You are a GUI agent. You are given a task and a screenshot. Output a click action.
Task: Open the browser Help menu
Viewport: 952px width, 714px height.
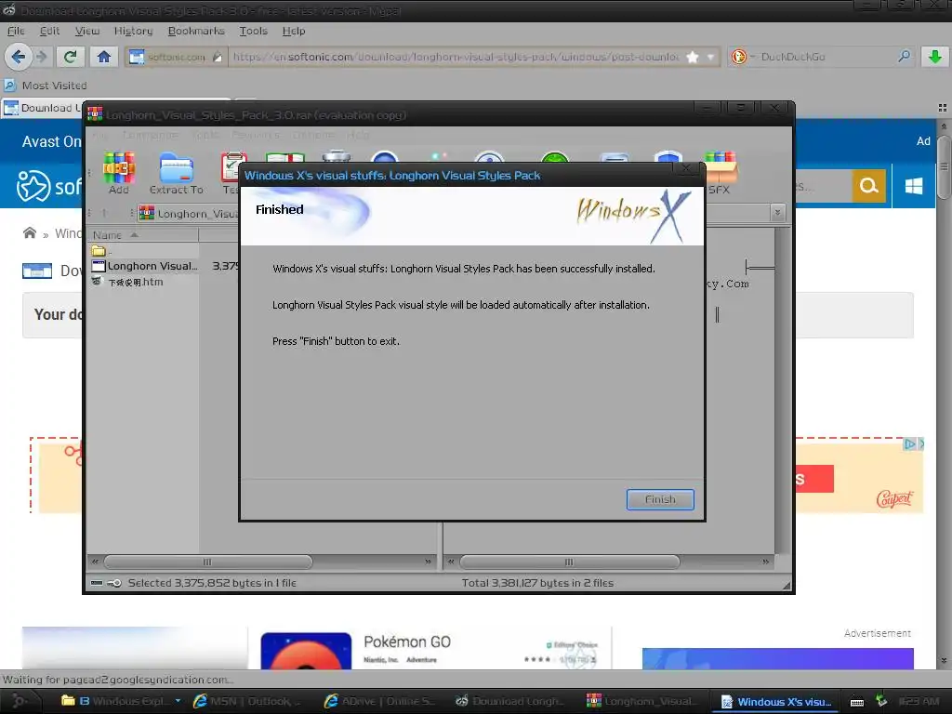coord(294,31)
